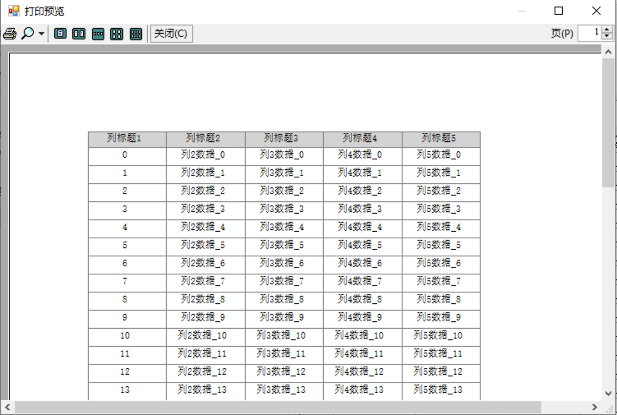
Task: Select the four-page preview layout
Action: pos(117,34)
